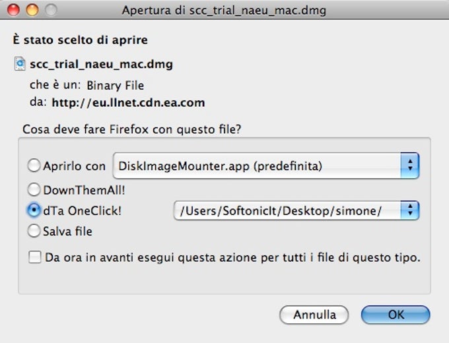
Task: Choose the DownThemAll! radio option
Action: tap(34, 190)
